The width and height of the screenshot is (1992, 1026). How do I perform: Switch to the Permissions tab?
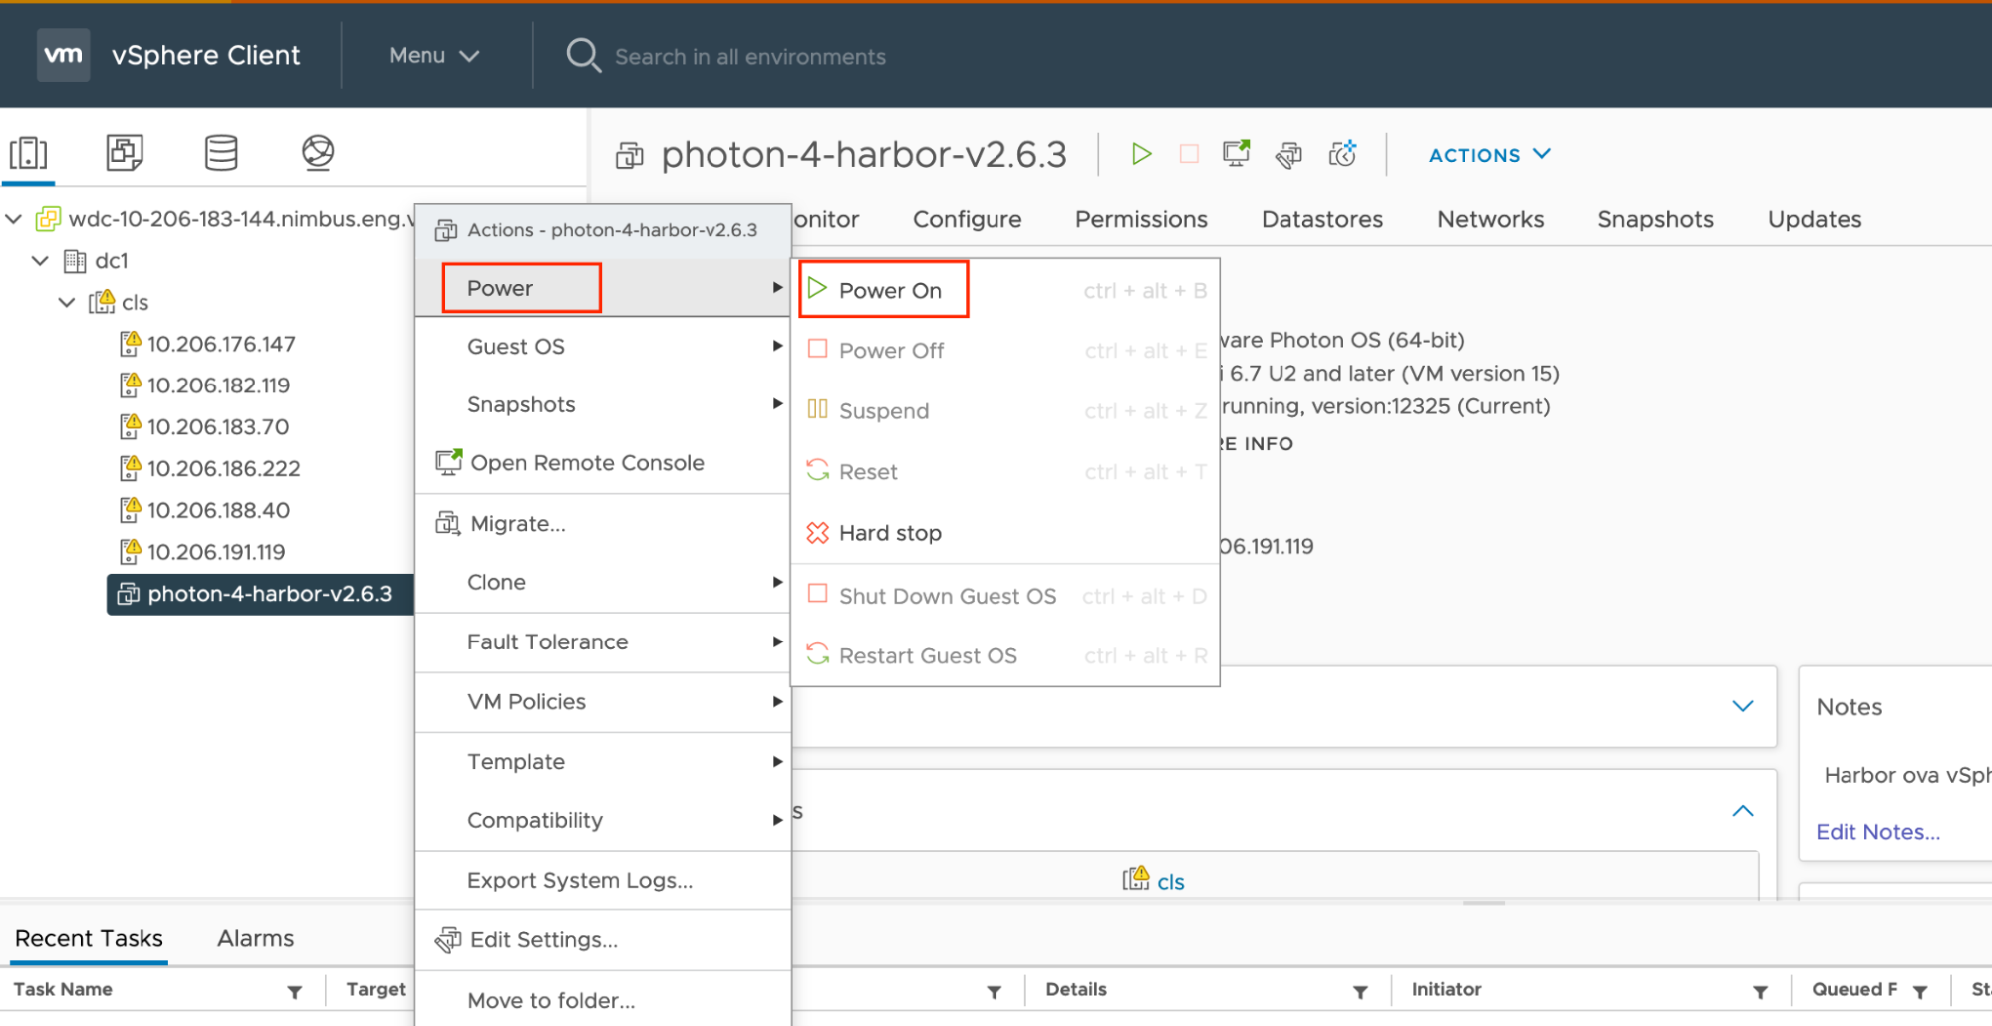pos(1141,219)
